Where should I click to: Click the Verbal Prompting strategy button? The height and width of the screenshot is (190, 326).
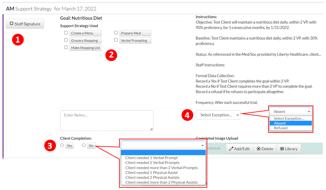point(134,41)
